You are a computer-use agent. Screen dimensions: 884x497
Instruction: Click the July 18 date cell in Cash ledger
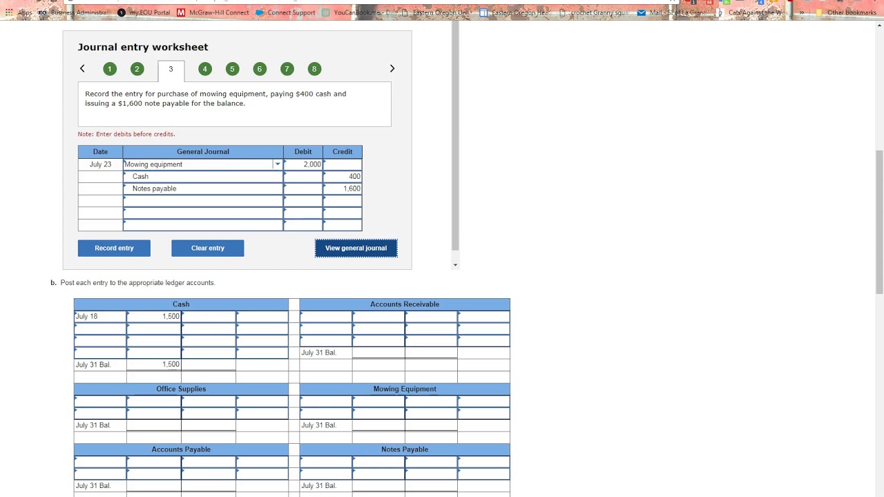click(x=100, y=317)
